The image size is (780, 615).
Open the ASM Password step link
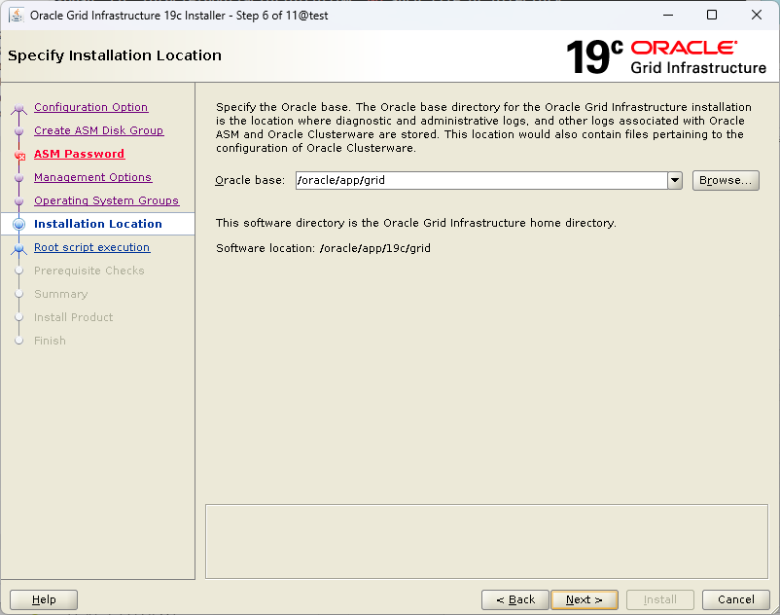pos(79,154)
